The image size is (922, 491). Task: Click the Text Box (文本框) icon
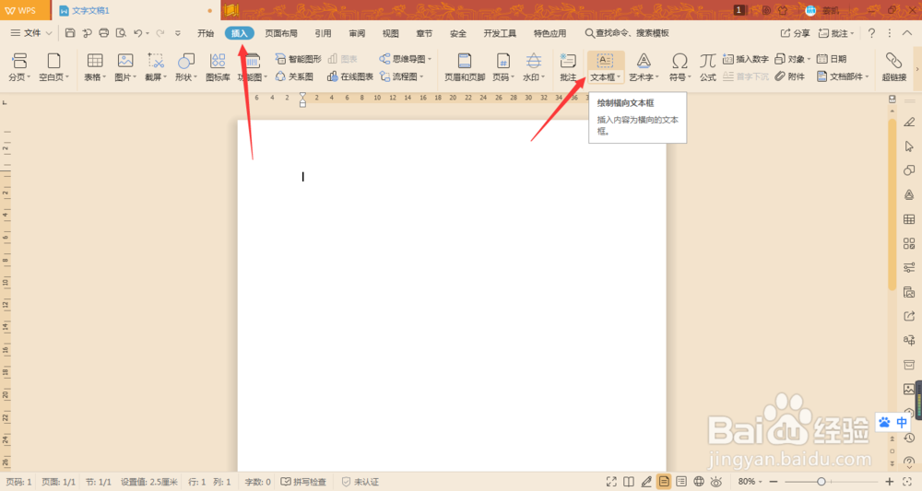click(x=605, y=61)
